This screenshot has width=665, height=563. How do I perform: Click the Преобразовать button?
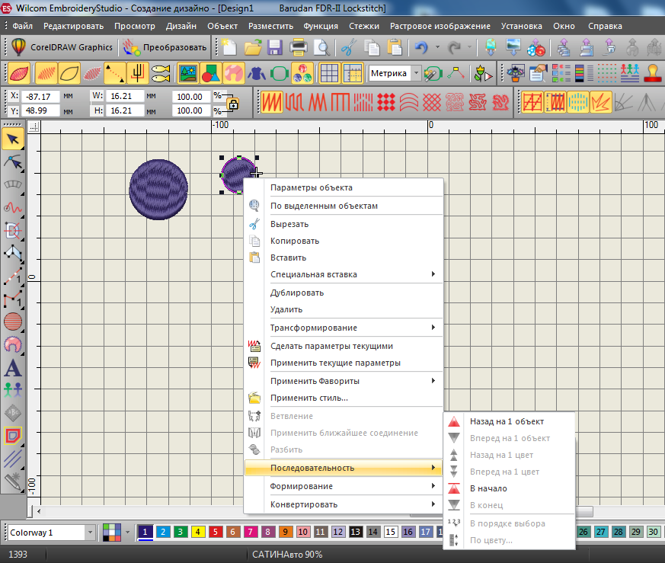165,47
